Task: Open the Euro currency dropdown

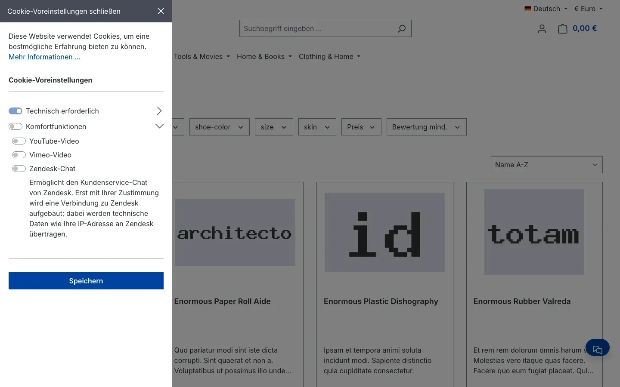Action: 589,9
